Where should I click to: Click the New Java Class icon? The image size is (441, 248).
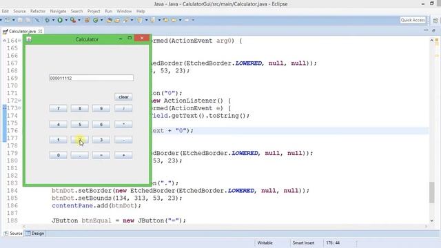coord(96,20)
